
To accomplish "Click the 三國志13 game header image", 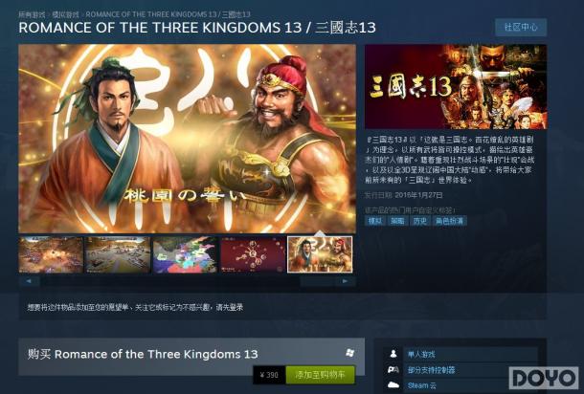I will click(456, 87).
